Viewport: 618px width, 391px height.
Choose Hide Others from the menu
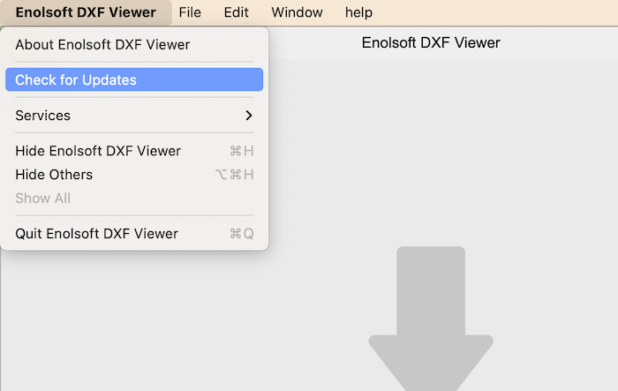(54, 175)
